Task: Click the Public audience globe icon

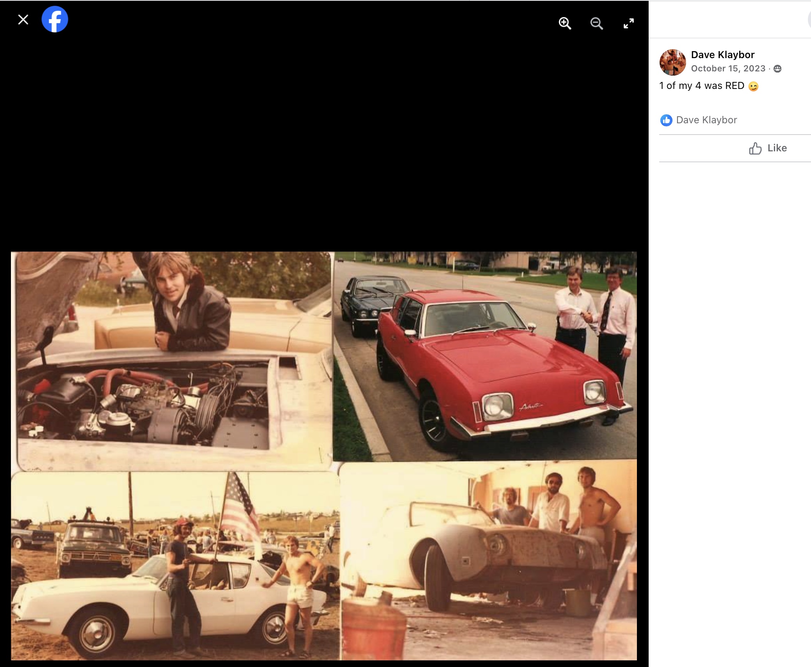Action: (777, 69)
